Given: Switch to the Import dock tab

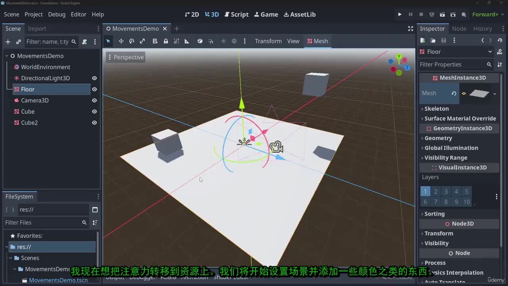Looking at the screenshot, I should point(37,29).
